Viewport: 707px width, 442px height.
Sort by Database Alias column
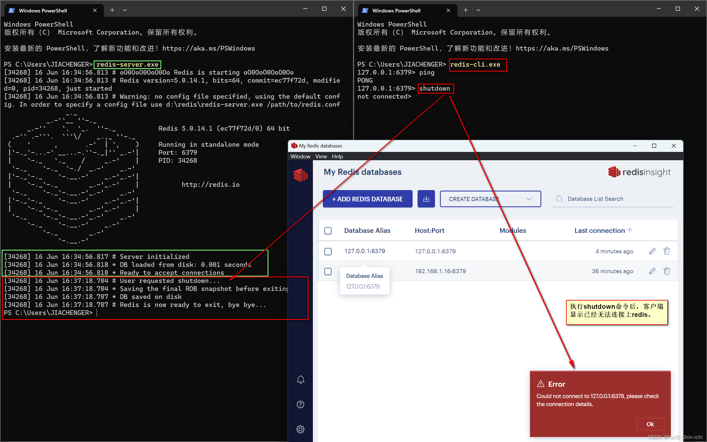(367, 230)
